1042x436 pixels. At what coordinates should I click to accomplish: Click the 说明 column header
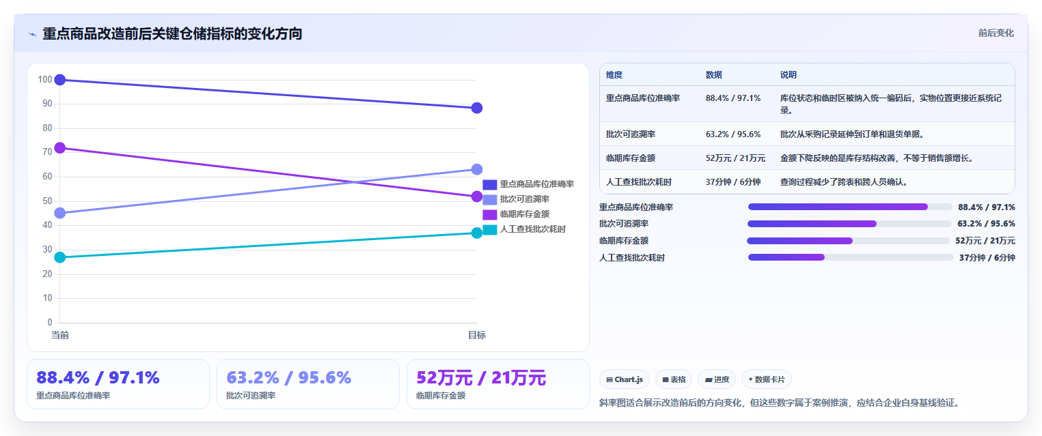click(x=789, y=75)
